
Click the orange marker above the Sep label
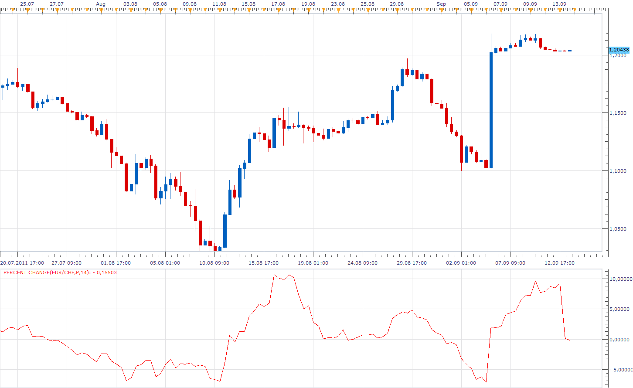pyautogui.click(x=441, y=11)
